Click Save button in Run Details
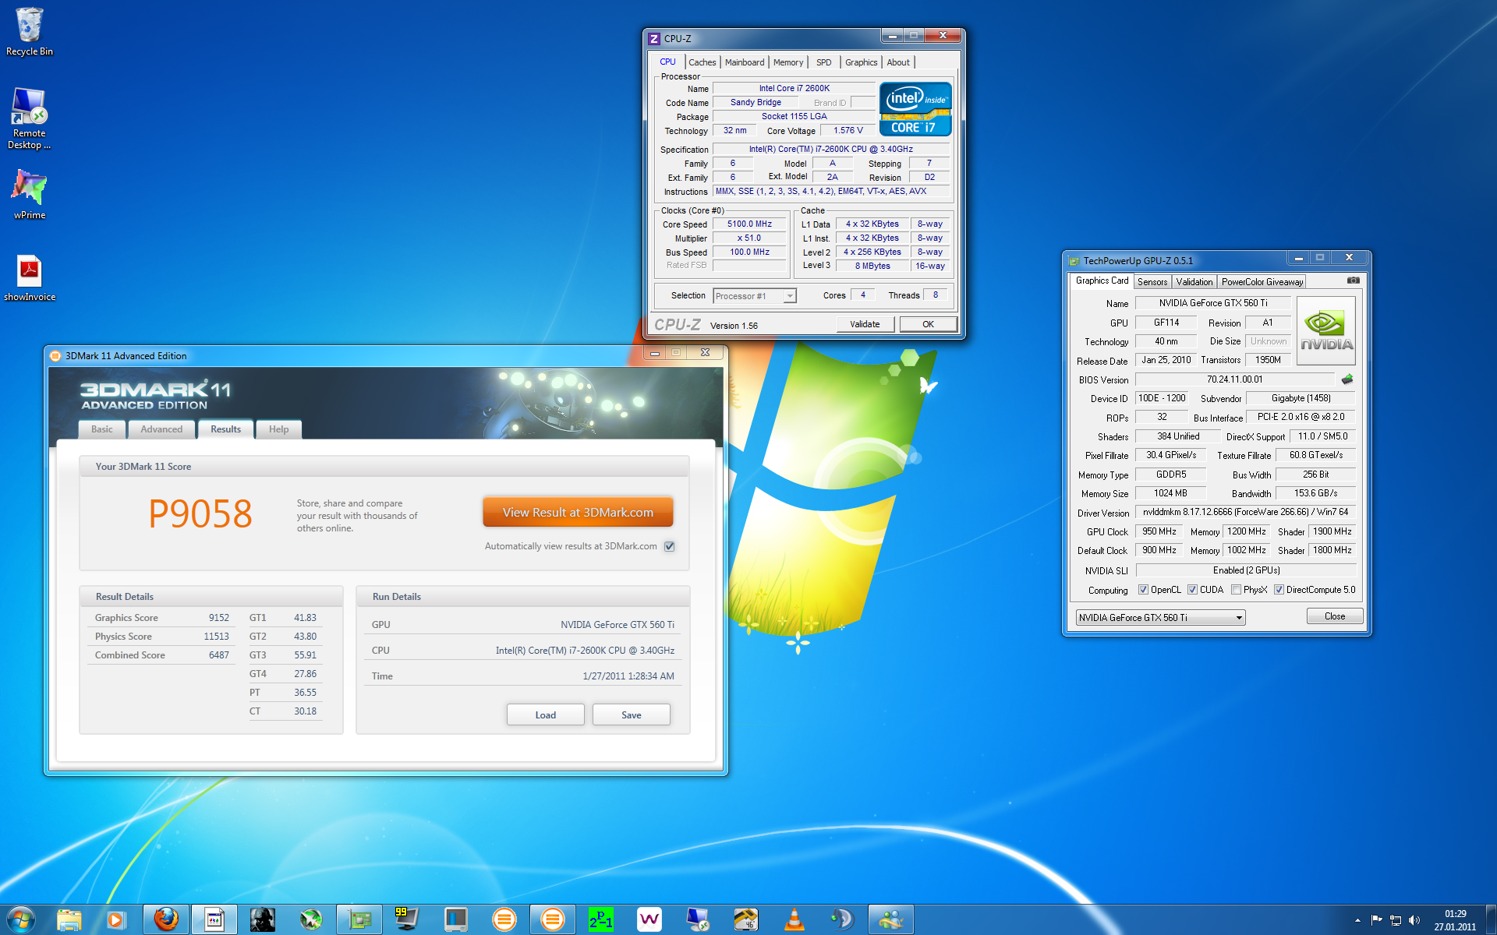This screenshot has height=935, width=1497. [x=632, y=714]
